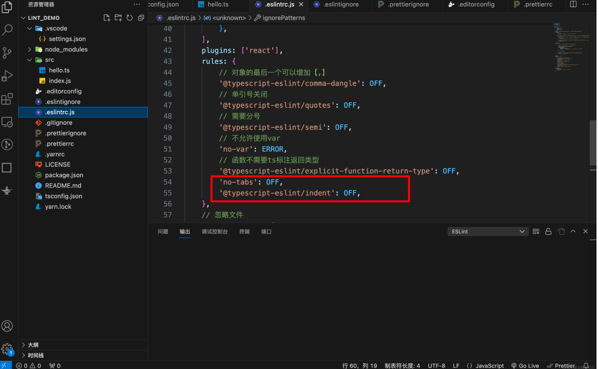Click the Prettier status bar item
The height and width of the screenshot is (369, 599).
point(561,366)
